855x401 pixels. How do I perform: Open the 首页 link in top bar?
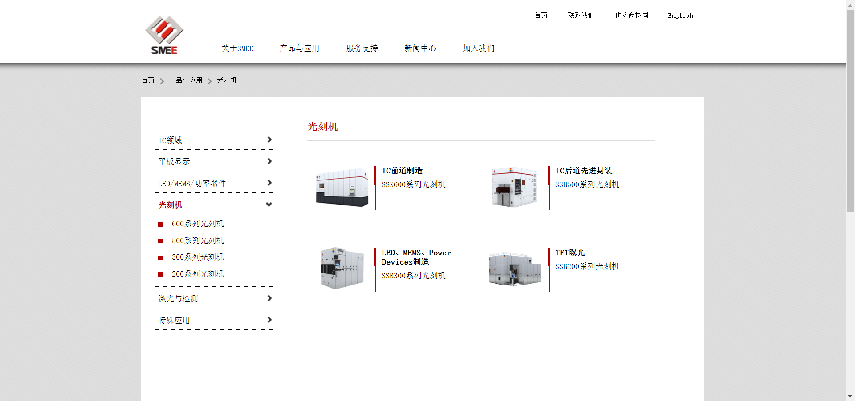(541, 16)
